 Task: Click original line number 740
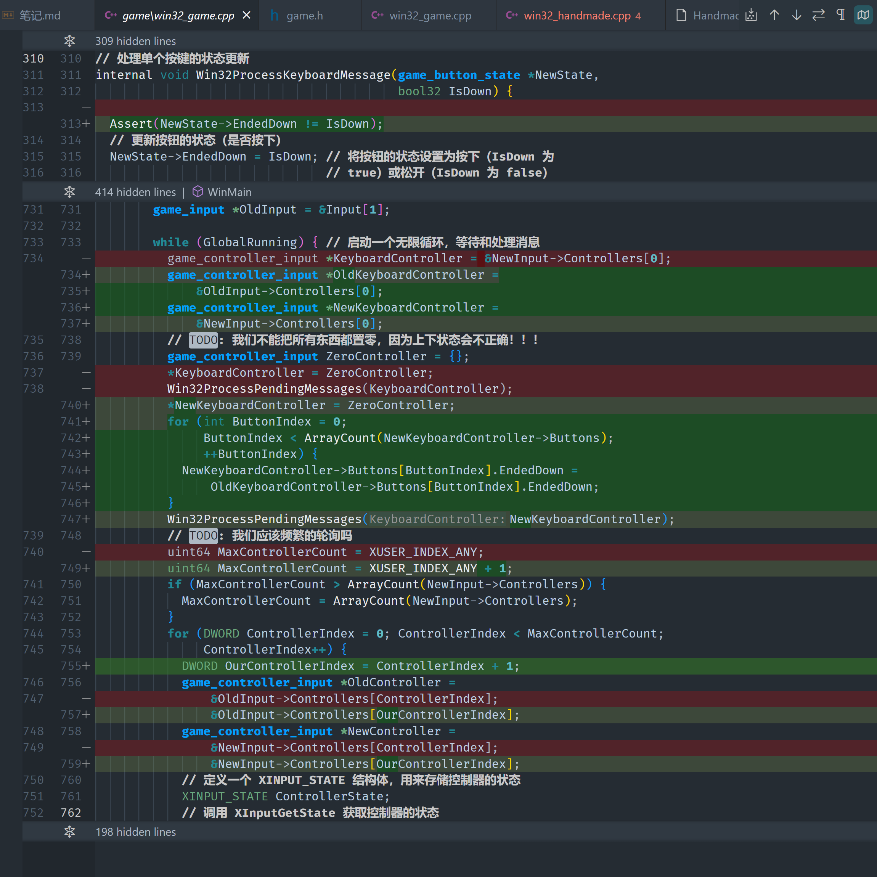pyautogui.click(x=33, y=552)
